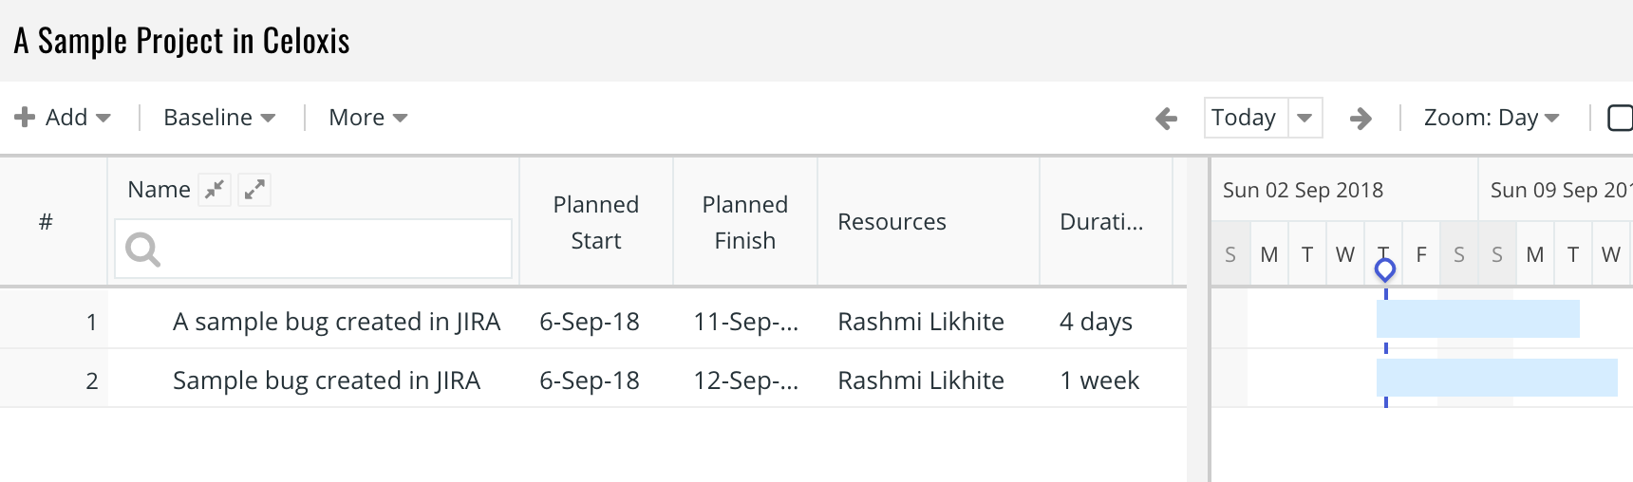Image resolution: width=1633 pixels, height=482 pixels.
Task: Select the Gantt bar for task 1
Action: (1477, 319)
